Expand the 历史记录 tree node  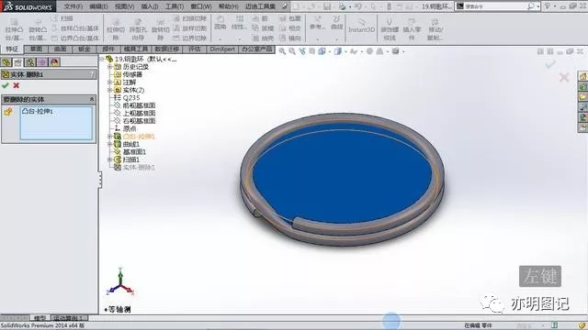click(x=110, y=67)
